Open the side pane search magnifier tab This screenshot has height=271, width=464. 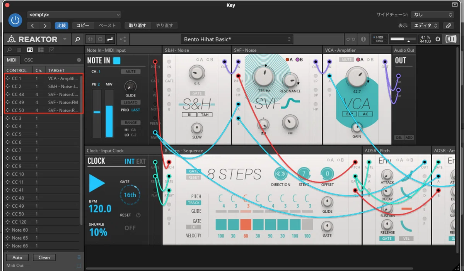click(9, 50)
